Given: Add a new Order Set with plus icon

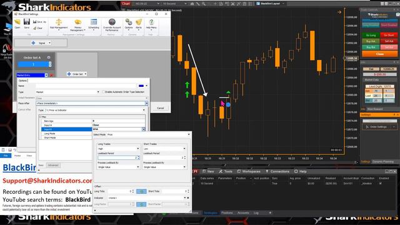Looking at the screenshot, I should pyautogui.click(x=69, y=74).
